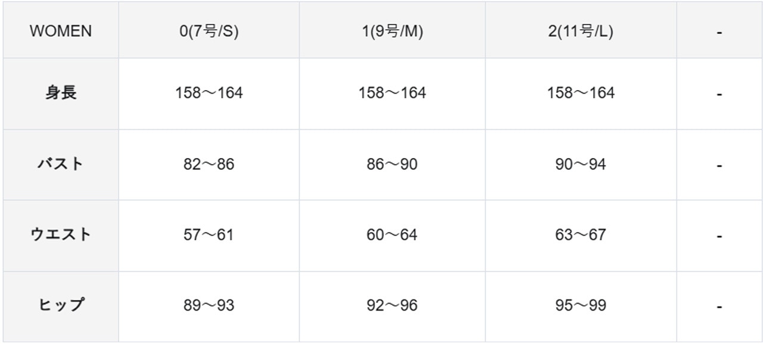Image resolution: width=763 pixels, height=359 pixels.
Task: Click the dash in the last header column
Action: coord(719,33)
